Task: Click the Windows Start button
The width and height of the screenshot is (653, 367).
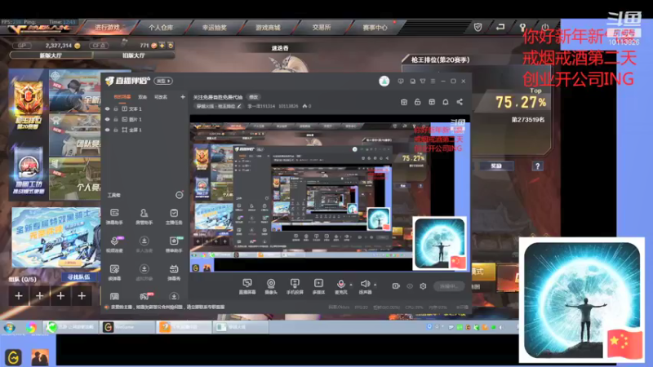Action: click(x=10, y=327)
